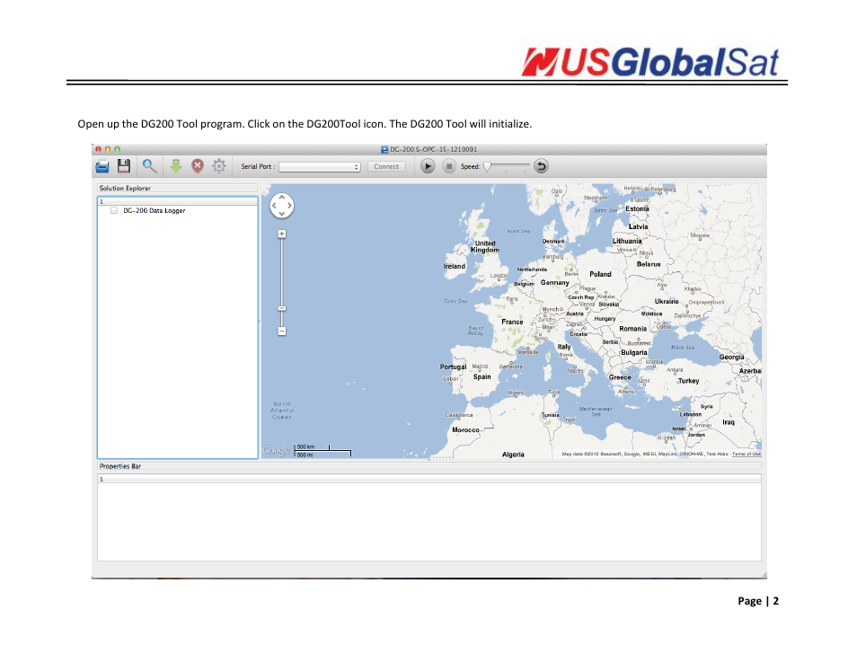
Task: Click the window resize grip corner
Action: (764, 575)
